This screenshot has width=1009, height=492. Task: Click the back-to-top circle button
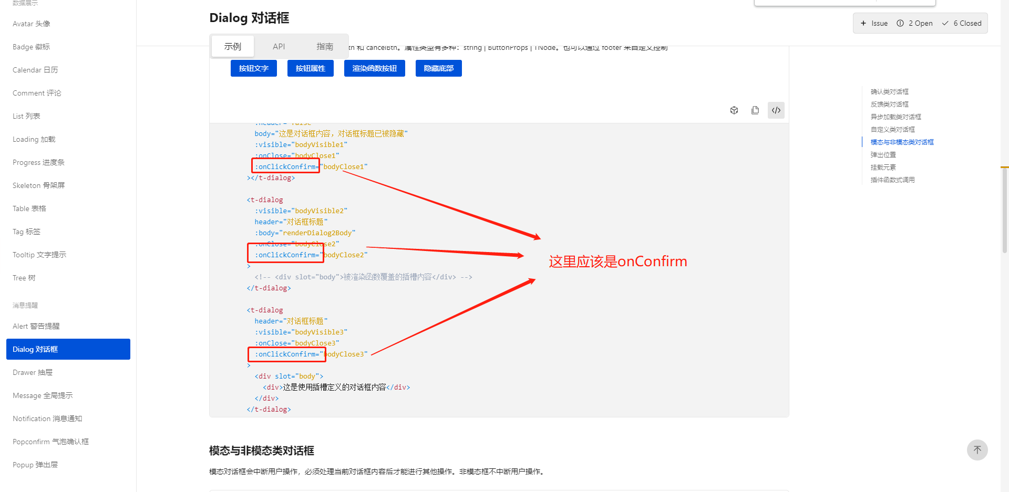[977, 450]
